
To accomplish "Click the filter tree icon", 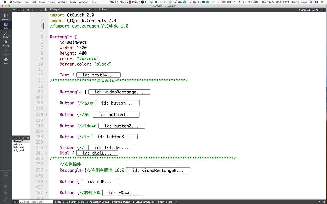I will point(14,10).
